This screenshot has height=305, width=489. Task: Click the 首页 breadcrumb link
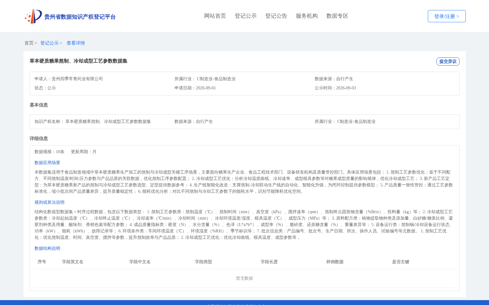(29, 43)
